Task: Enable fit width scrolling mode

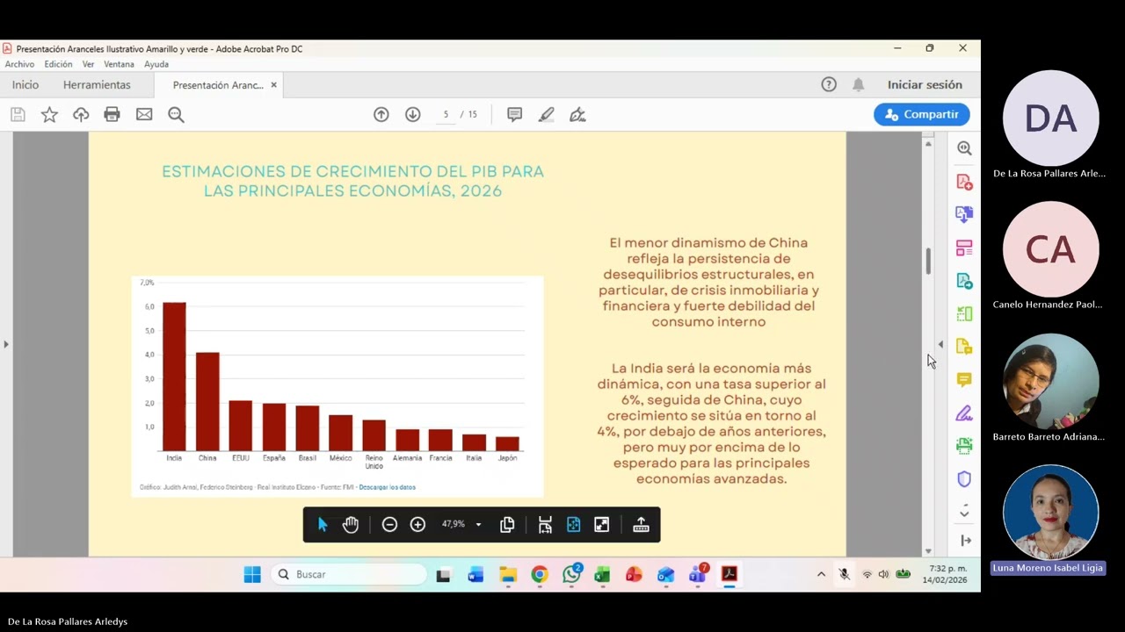Action: point(545,524)
